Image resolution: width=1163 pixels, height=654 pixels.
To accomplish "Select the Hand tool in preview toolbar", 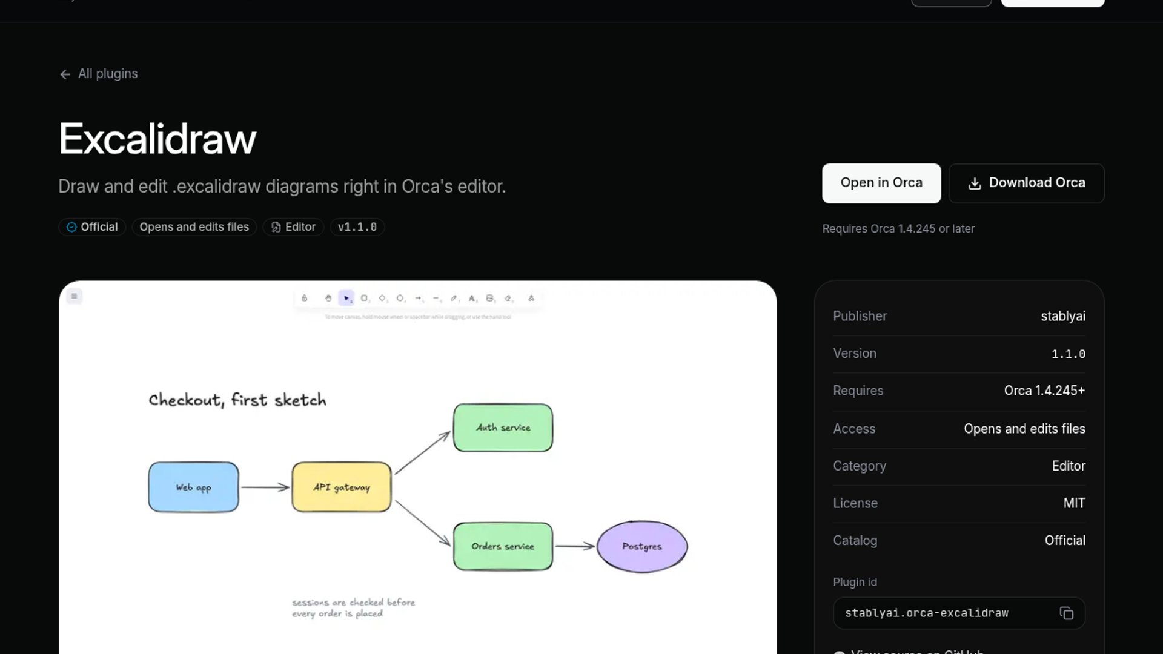I will click(x=328, y=298).
